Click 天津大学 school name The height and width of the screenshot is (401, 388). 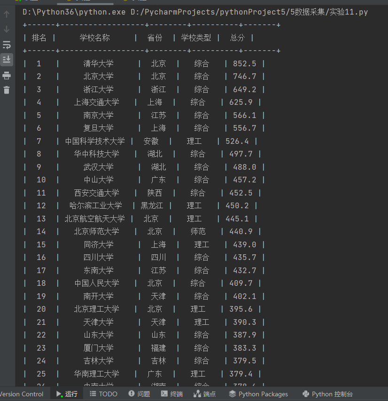point(98,322)
